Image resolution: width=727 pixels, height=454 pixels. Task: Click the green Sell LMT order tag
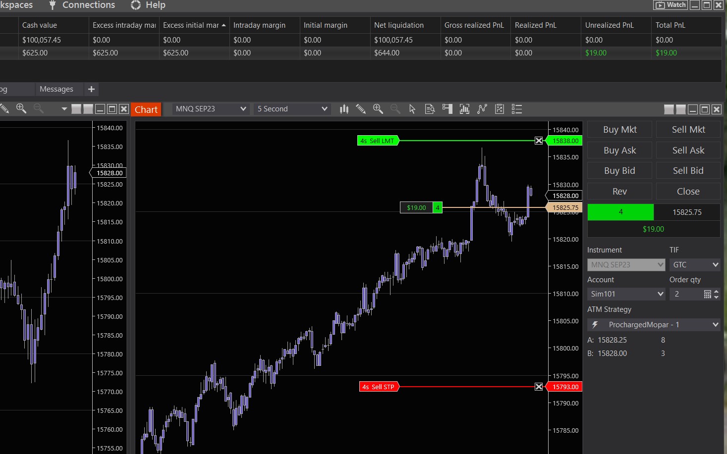tap(378, 141)
